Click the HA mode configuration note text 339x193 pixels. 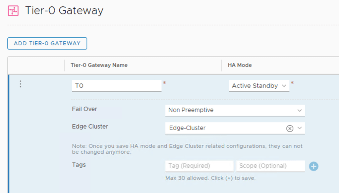click(187, 149)
